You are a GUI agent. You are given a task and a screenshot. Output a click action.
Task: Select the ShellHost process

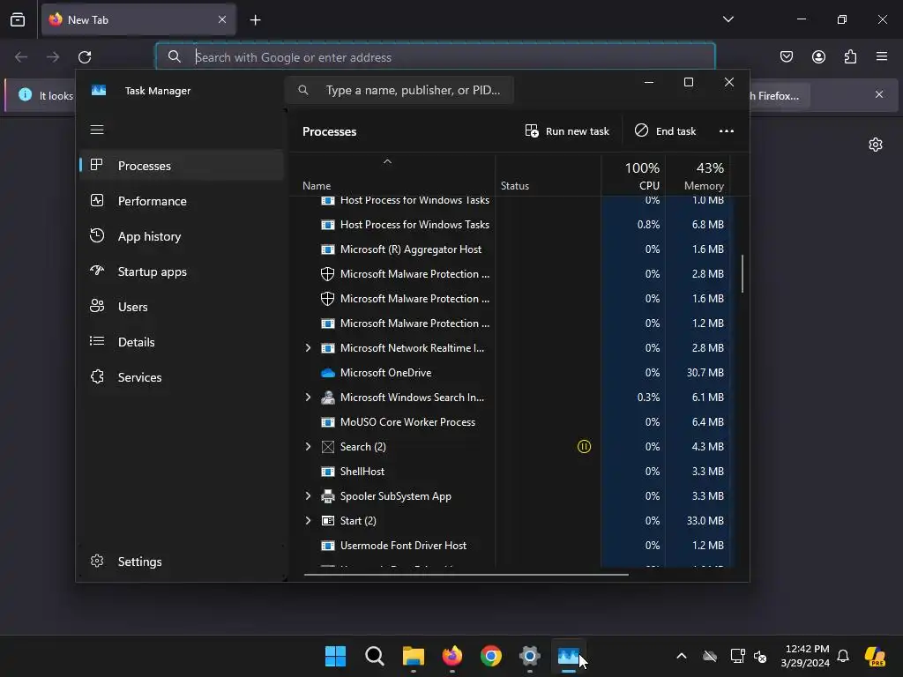tap(510, 472)
